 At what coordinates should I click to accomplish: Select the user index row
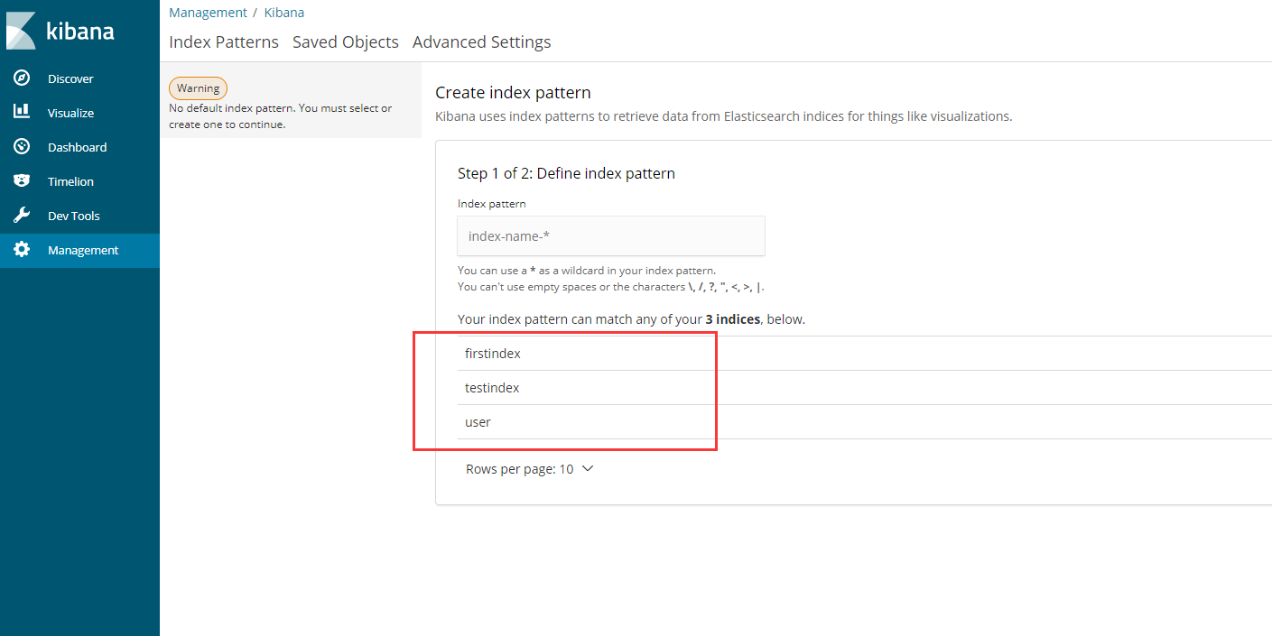864,422
